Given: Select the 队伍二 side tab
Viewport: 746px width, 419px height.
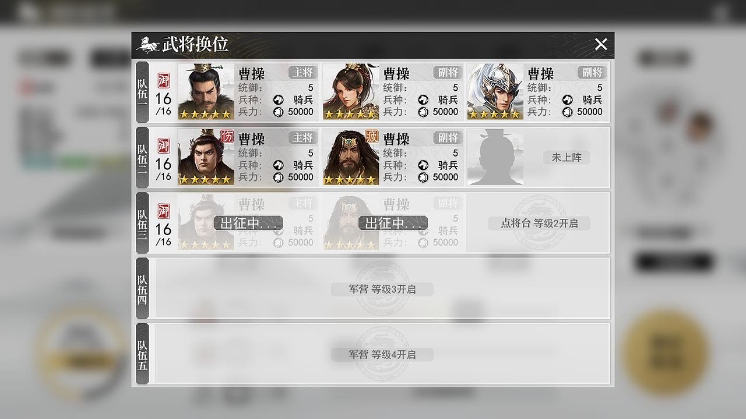Looking at the screenshot, I should [x=142, y=157].
